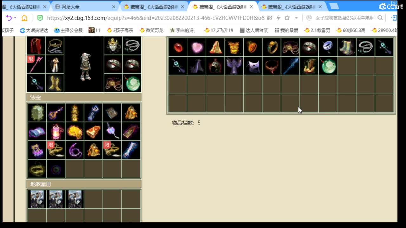Click the 物品栏数：5 text
The image size is (406, 228).
coord(186,123)
